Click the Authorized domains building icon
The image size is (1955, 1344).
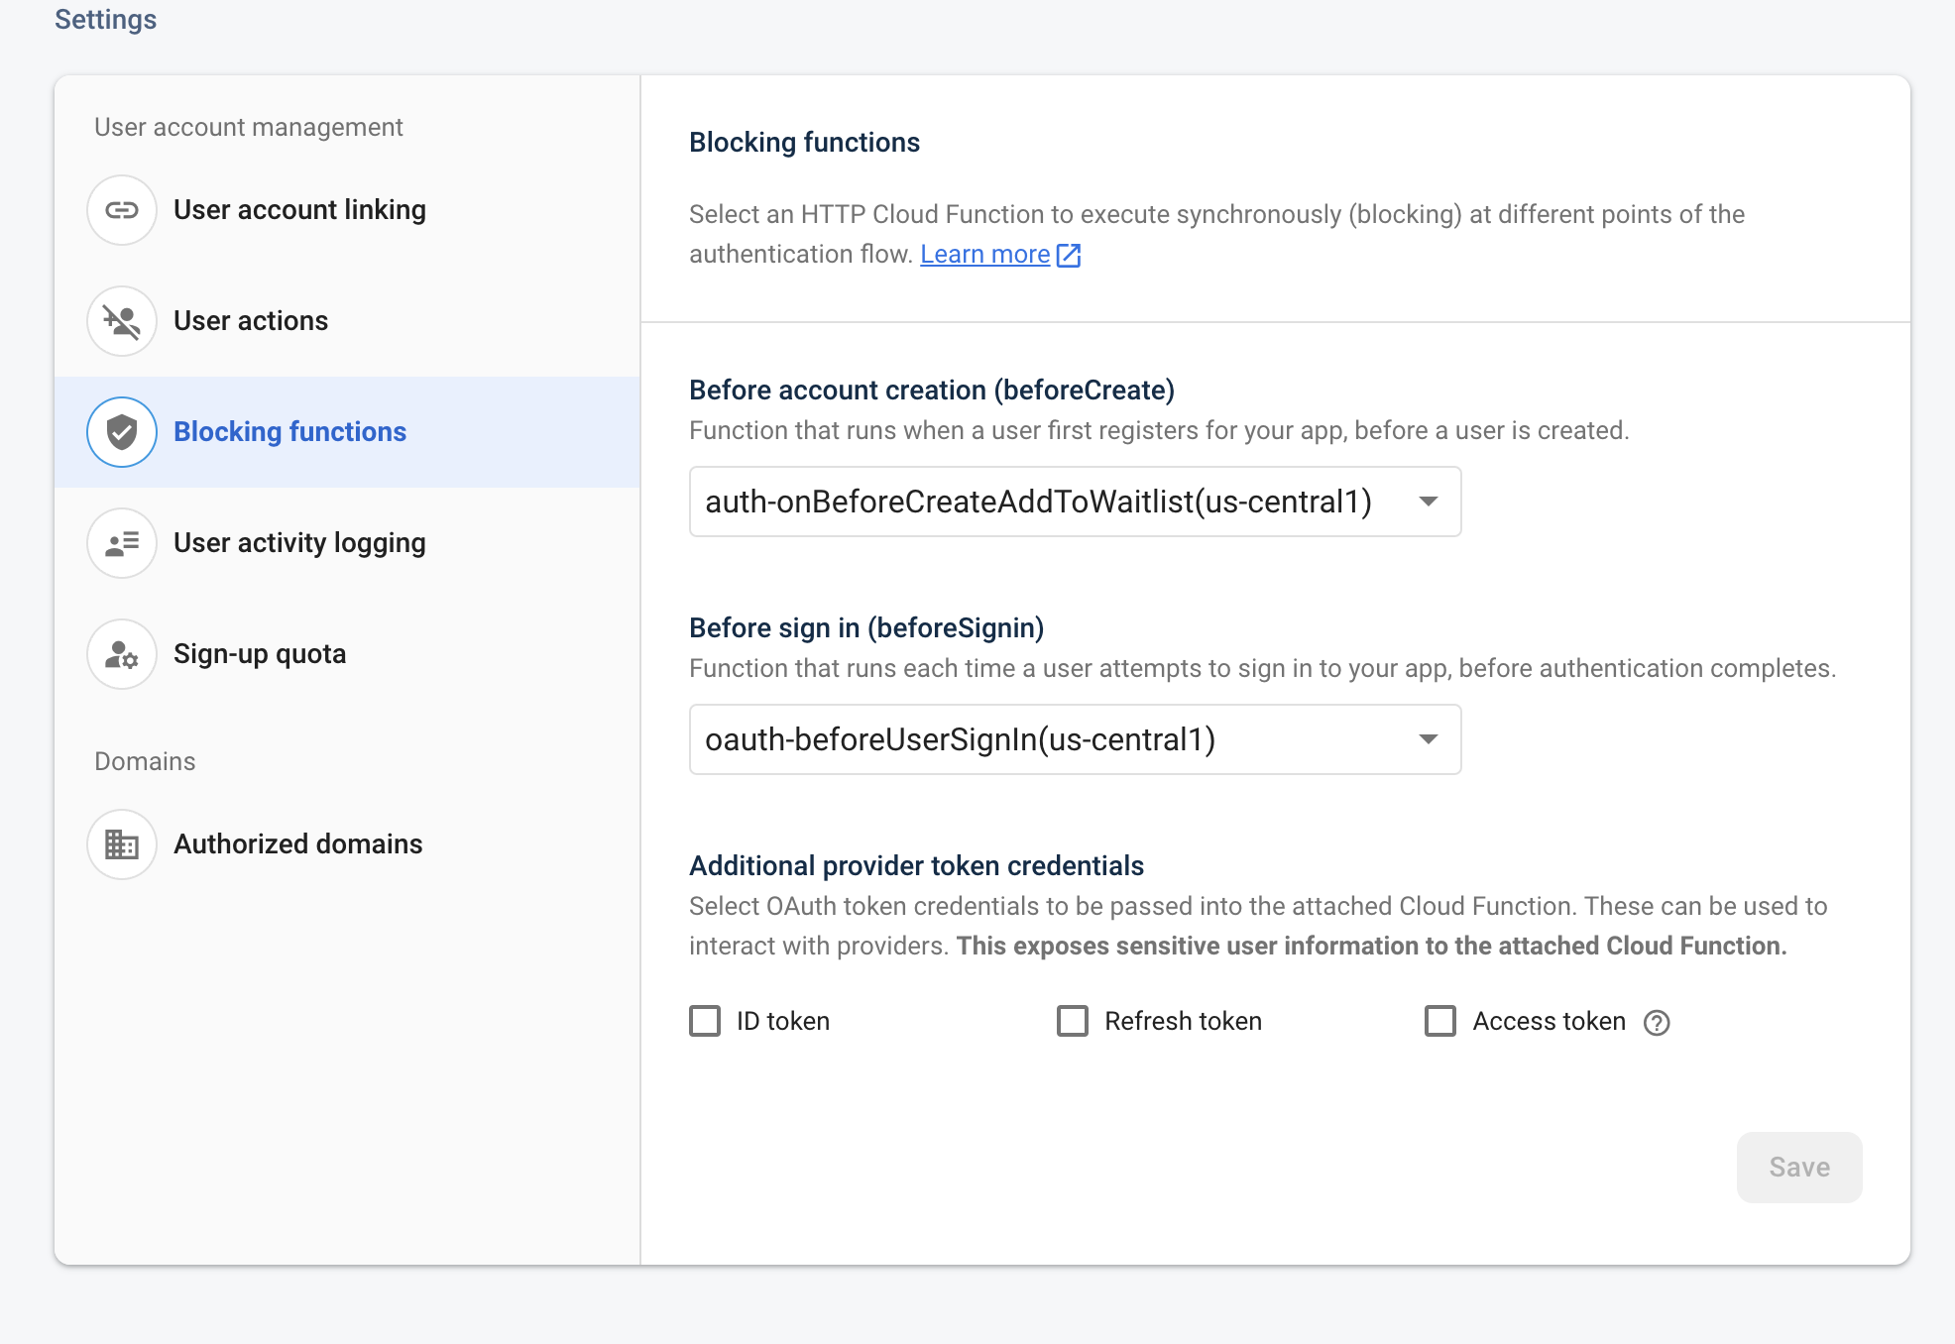[121, 843]
